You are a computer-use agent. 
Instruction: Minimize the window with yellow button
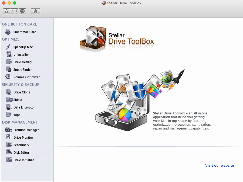[x=9, y=3]
